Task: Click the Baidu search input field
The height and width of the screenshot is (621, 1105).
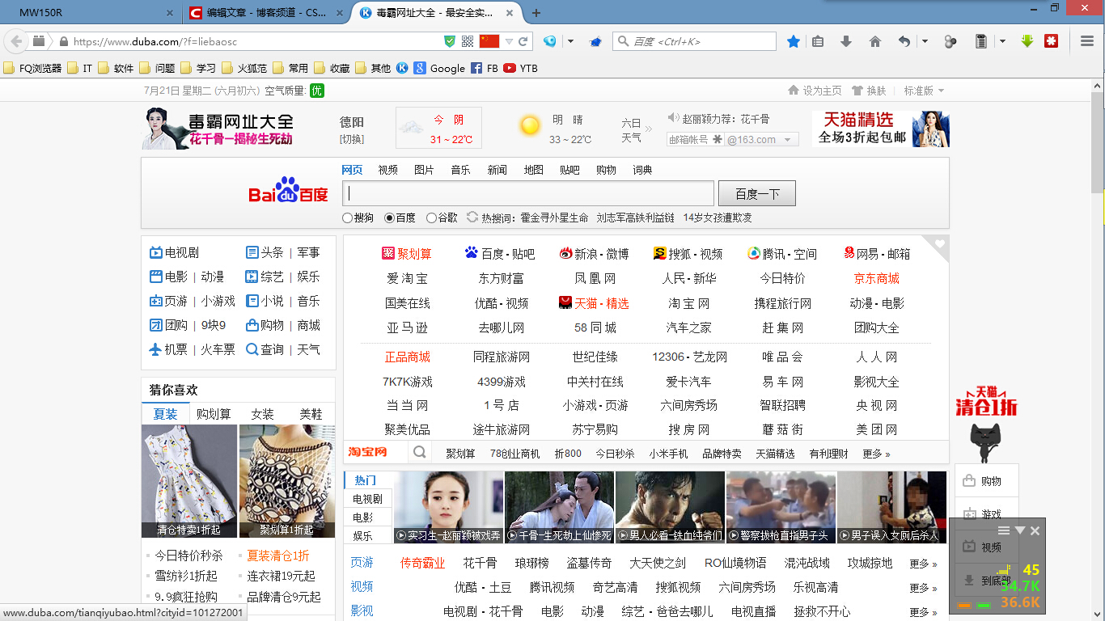Action: pyautogui.click(x=529, y=193)
